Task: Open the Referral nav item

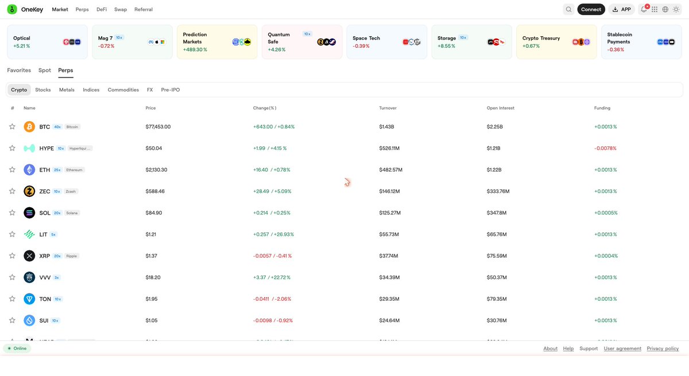Action: click(144, 9)
